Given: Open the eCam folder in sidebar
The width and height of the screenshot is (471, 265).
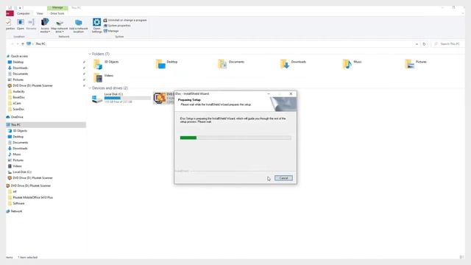Looking at the screenshot, I should [17, 103].
